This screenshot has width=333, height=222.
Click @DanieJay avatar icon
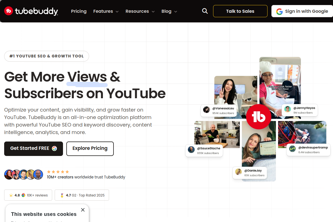[238, 172]
